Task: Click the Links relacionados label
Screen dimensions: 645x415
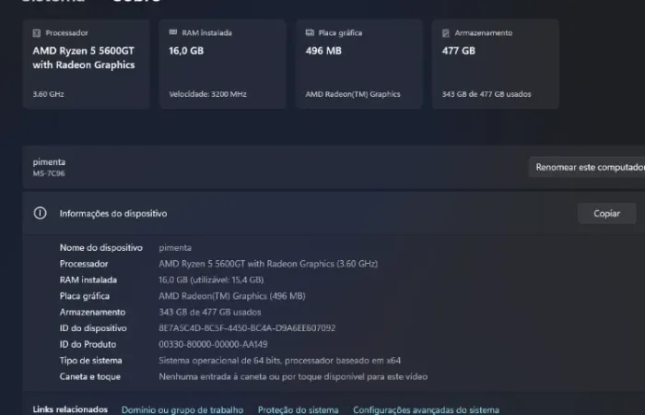Action: [70, 409]
